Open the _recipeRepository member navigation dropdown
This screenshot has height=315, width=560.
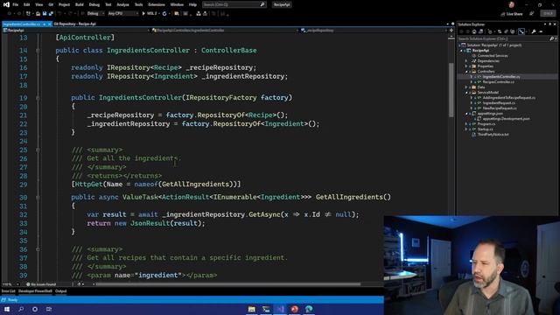374,31
